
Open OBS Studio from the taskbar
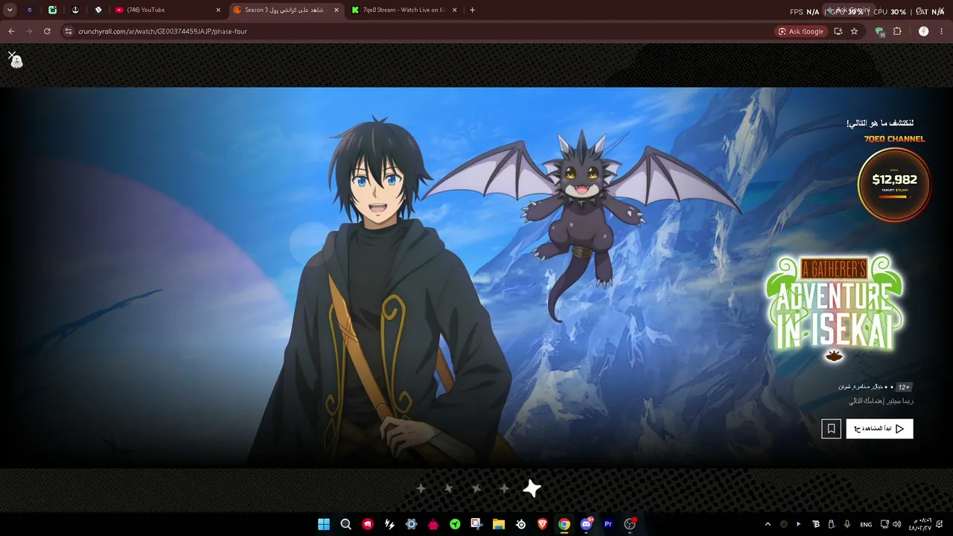[x=631, y=524]
